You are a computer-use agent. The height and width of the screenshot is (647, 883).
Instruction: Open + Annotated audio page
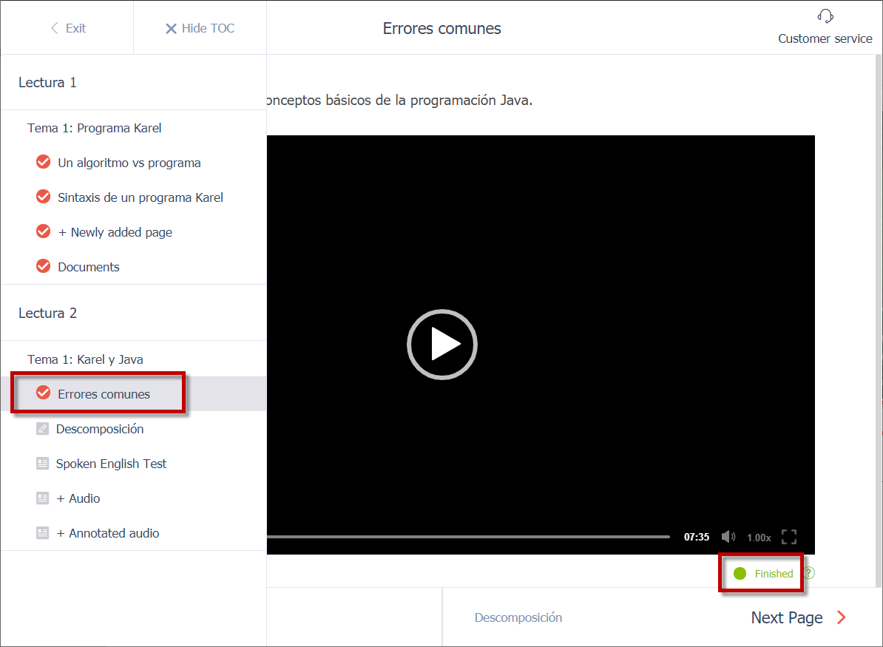(107, 533)
